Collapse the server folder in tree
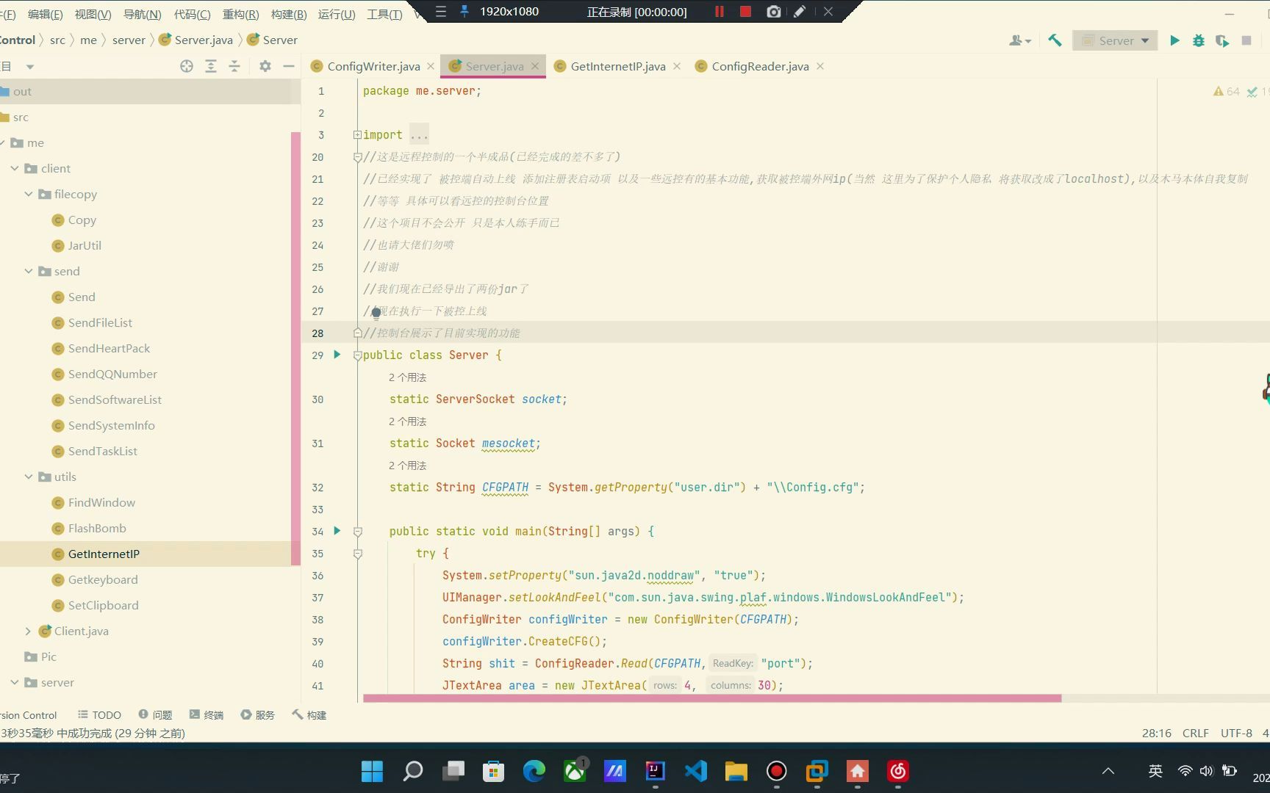Image resolution: width=1270 pixels, height=793 pixels. [x=15, y=682]
